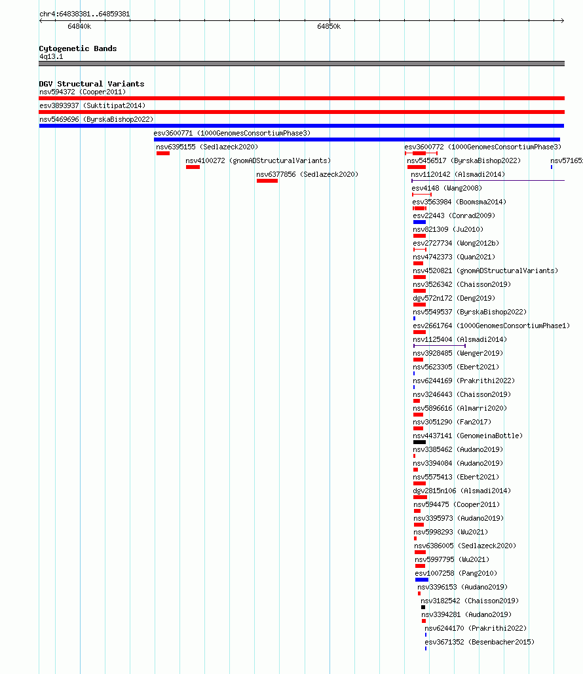This screenshot has height=674, width=583.
Task: Select nsv1125404 (Alsmadi2014) label
Action: click(460, 339)
